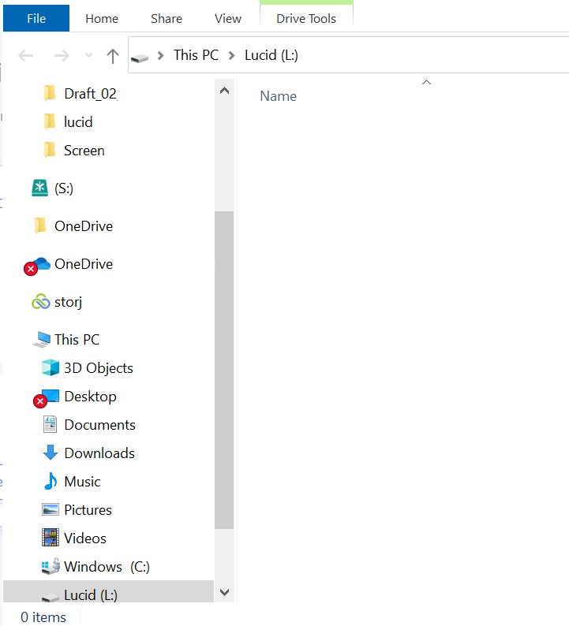Click the 3D Objects cube icon

coord(51,367)
